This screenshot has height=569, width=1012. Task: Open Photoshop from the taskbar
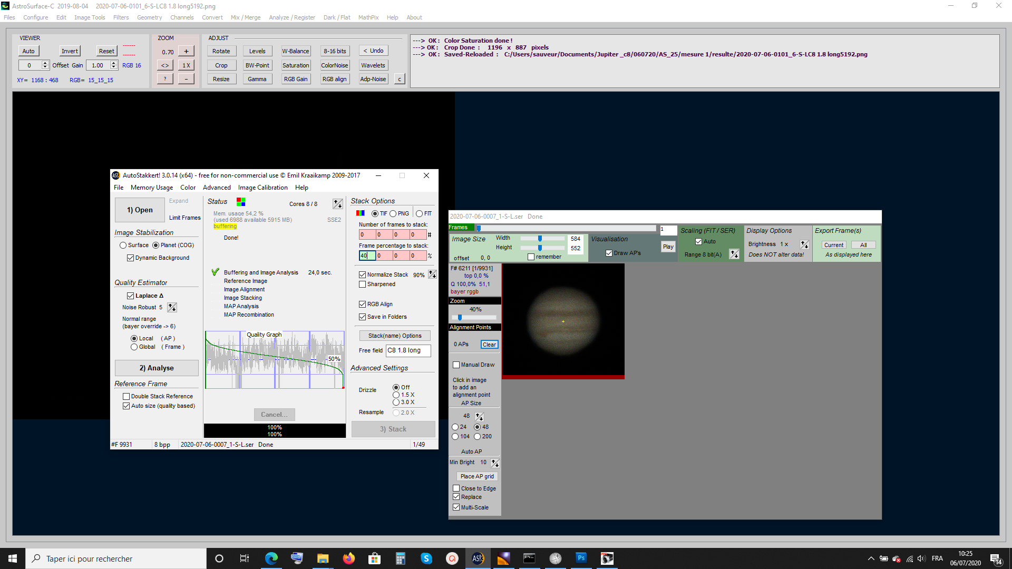[581, 558]
